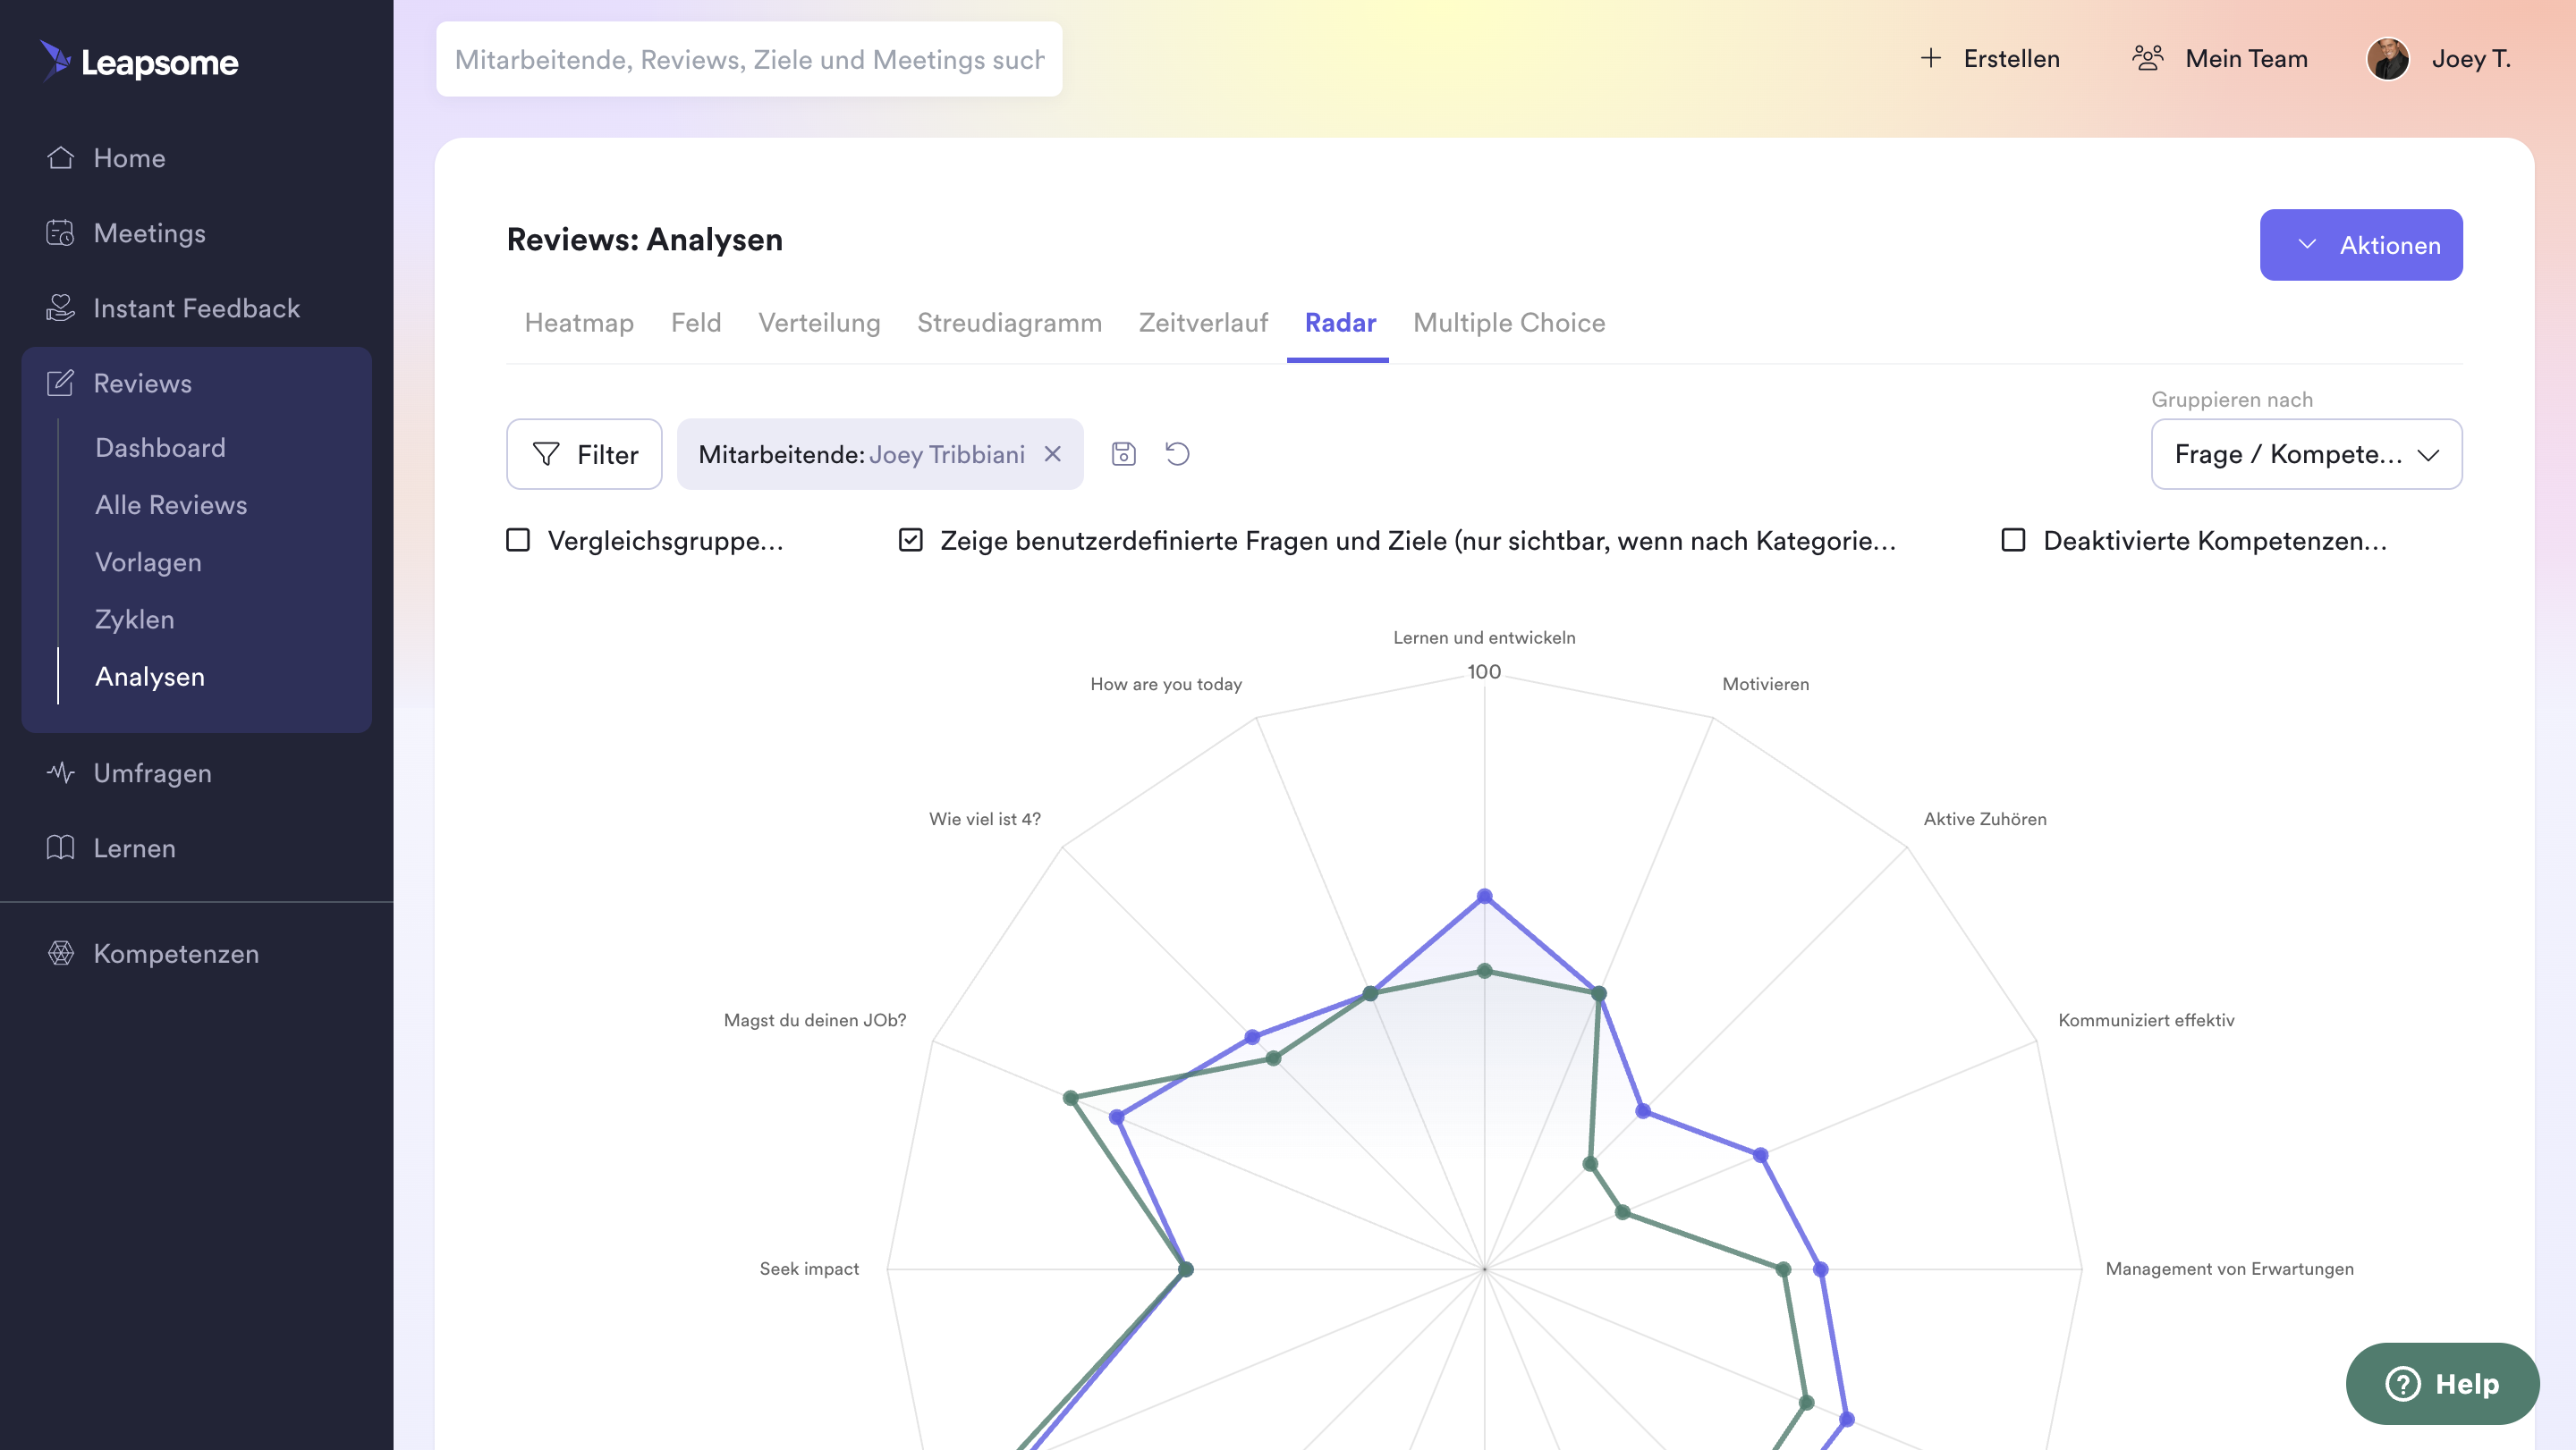Image resolution: width=2576 pixels, height=1450 pixels.
Task: Click the Instant Feedback label in the sidebar
Action: coord(196,308)
